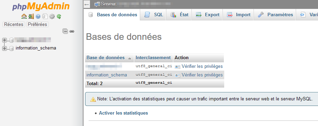Toggle link with main panel chain icon
The height and width of the screenshot is (126, 318).
(72, 31)
